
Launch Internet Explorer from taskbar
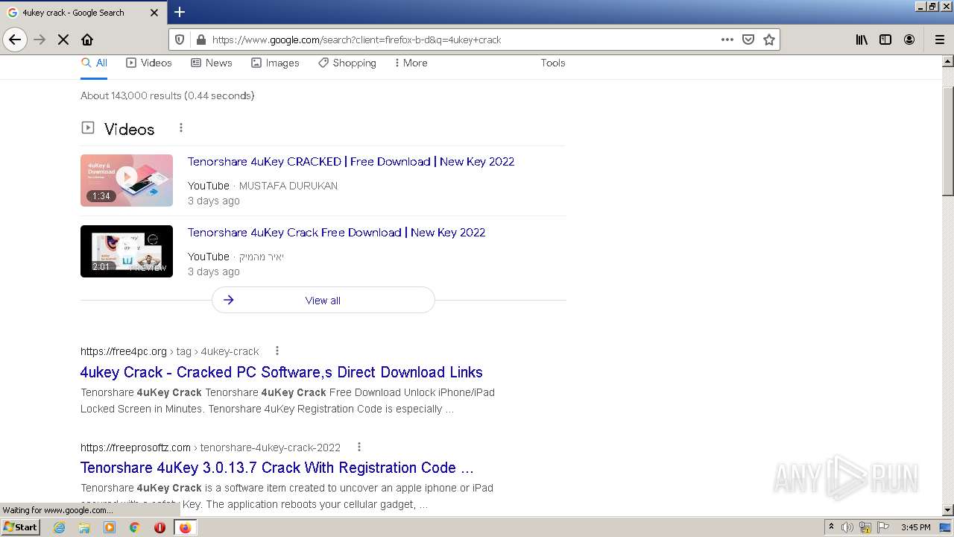[60, 527]
